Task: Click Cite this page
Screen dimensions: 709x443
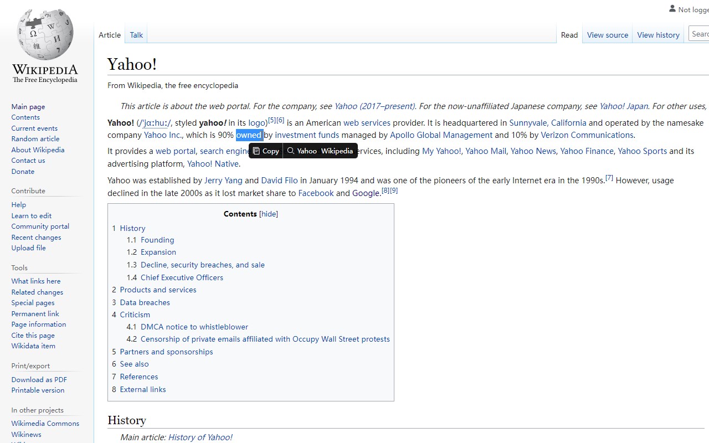Action: click(33, 336)
